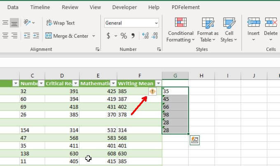Open the Paste Options smart tag

click(194, 140)
